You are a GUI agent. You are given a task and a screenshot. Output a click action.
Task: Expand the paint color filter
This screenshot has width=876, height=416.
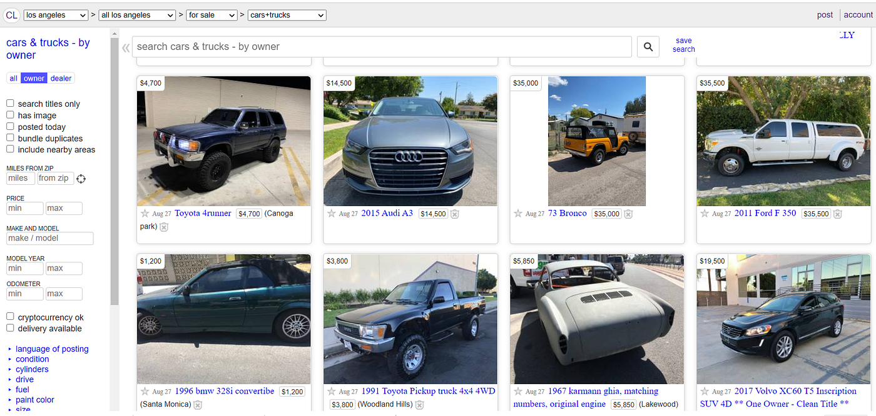[x=35, y=400]
